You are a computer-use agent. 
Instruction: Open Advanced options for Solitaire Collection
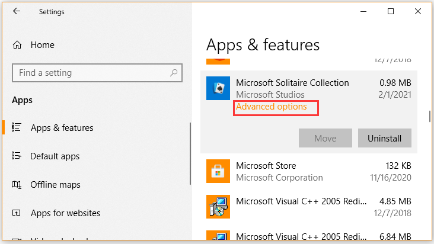(272, 107)
